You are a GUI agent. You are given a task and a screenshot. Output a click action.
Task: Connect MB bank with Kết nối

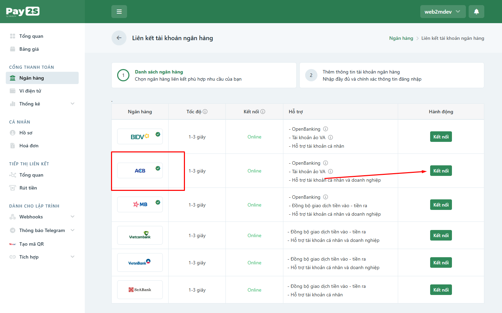click(x=441, y=205)
